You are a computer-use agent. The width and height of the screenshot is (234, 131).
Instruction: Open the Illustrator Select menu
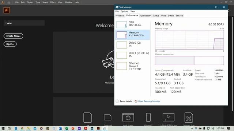pos(45,3)
